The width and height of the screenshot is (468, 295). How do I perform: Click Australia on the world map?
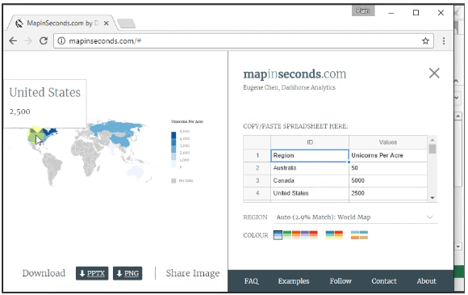pos(136,172)
